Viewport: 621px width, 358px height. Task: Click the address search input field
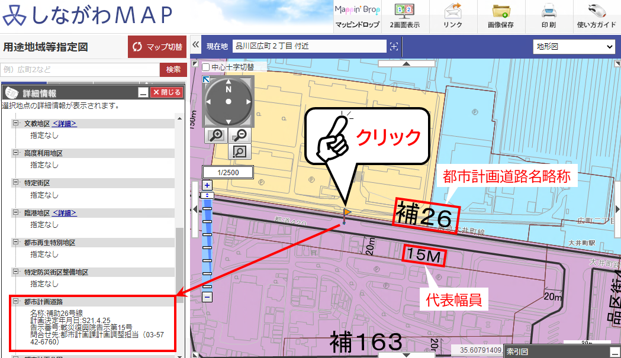(x=80, y=69)
